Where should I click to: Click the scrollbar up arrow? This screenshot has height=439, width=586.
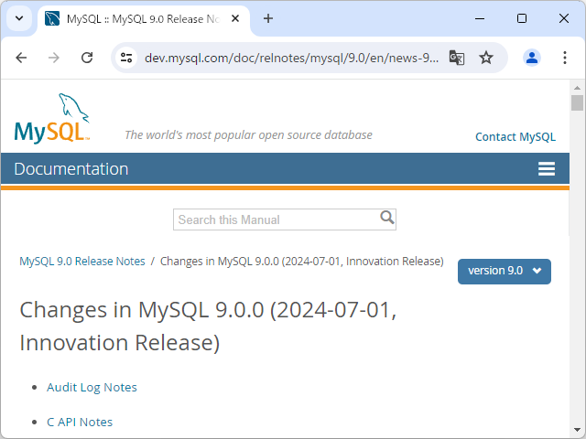[x=577, y=88]
